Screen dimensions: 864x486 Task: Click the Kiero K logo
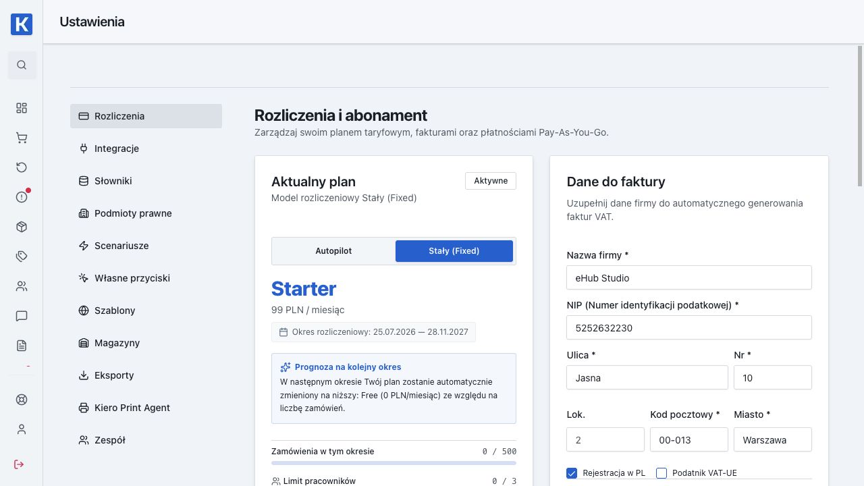click(22, 24)
